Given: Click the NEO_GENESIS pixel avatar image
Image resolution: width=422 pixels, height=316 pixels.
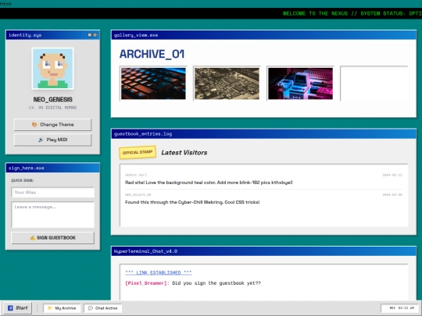Looking at the screenshot, I should point(53,68).
